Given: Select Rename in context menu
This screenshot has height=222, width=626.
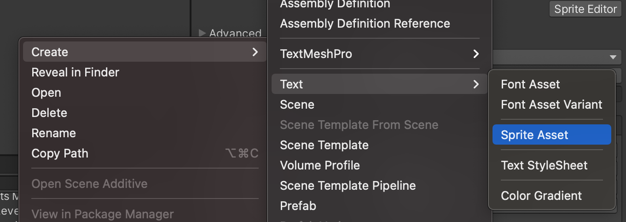Looking at the screenshot, I should [x=53, y=133].
